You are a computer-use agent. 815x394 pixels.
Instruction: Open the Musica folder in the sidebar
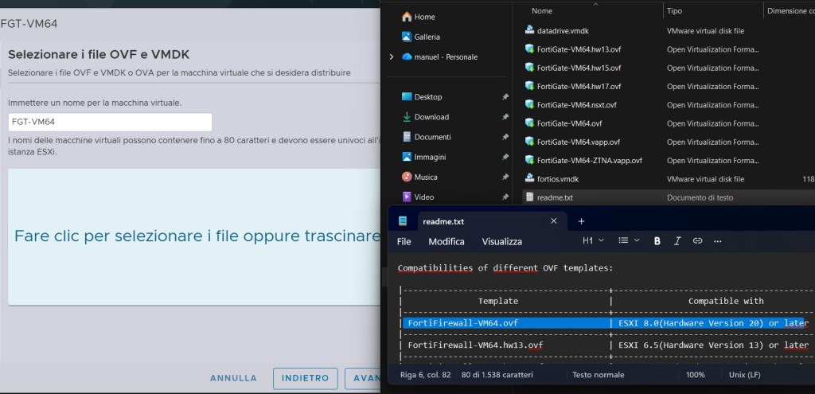[x=426, y=177]
